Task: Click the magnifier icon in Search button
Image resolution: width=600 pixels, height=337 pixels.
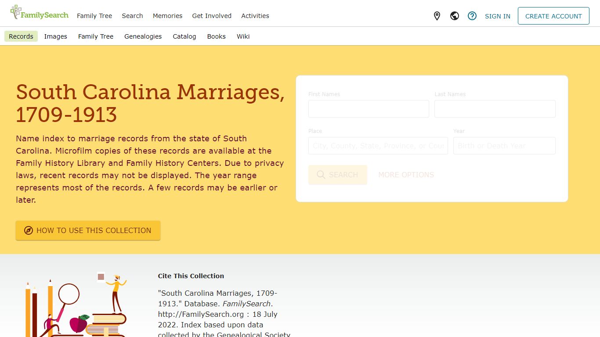Action: coord(321,175)
